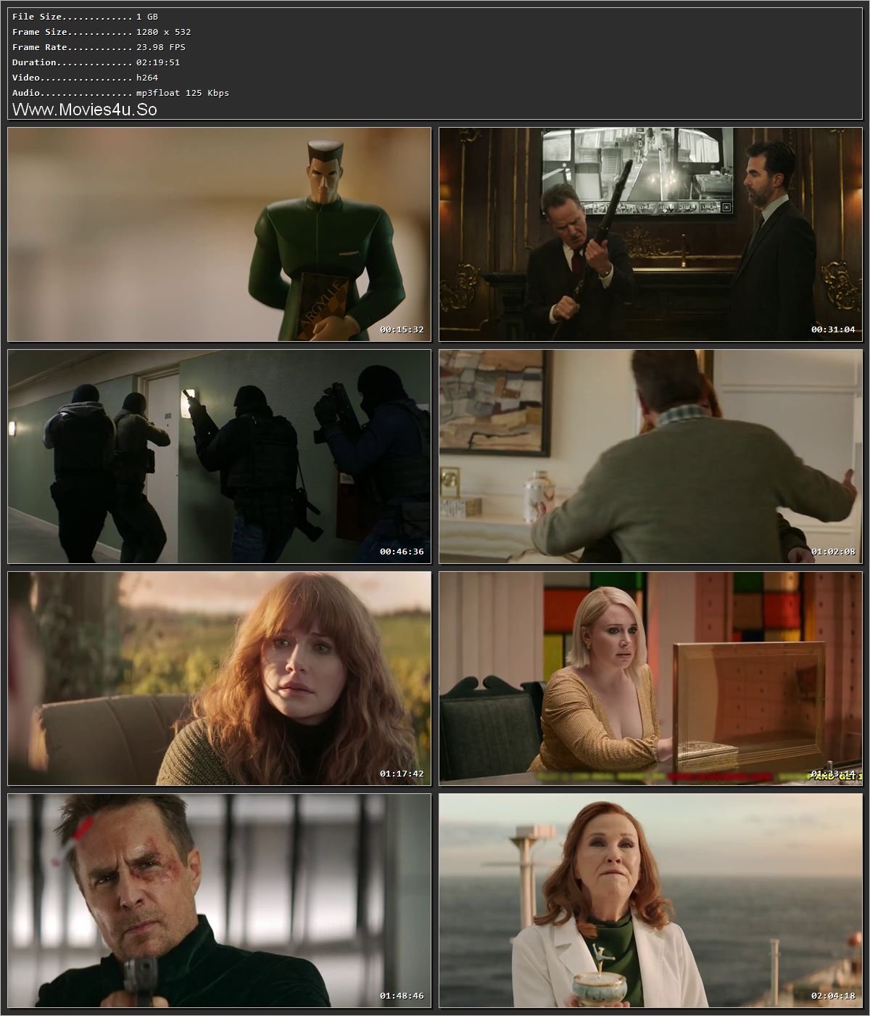Click the 00:31:04 timestamp
Screen dimensions: 870x1016
(x=833, y=329)
